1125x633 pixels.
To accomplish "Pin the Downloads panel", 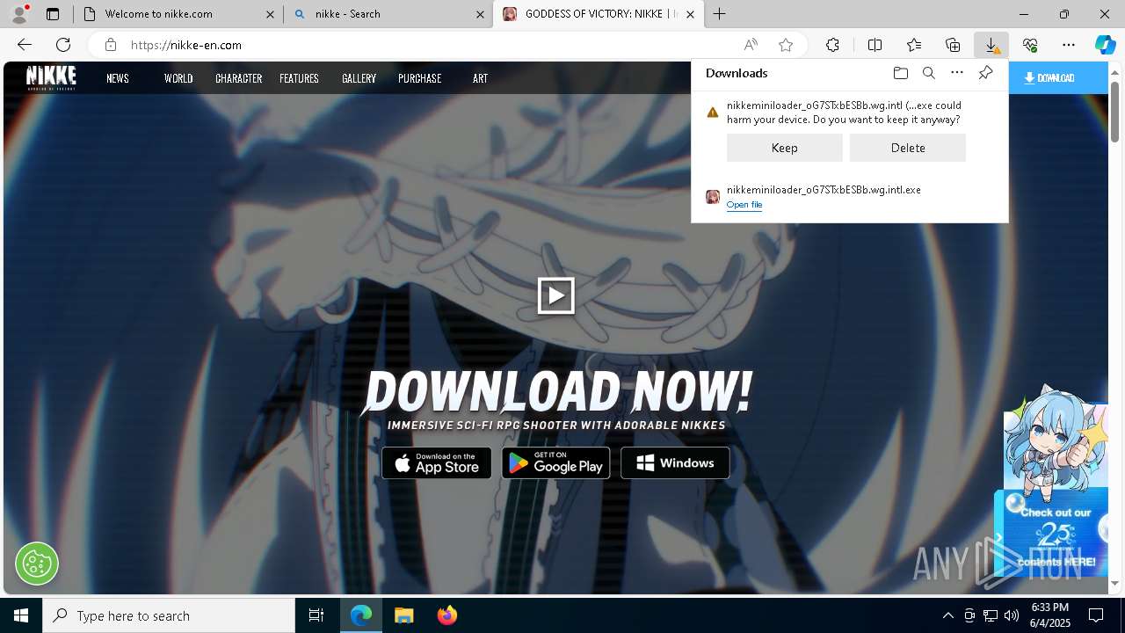I will coord(985,73).
